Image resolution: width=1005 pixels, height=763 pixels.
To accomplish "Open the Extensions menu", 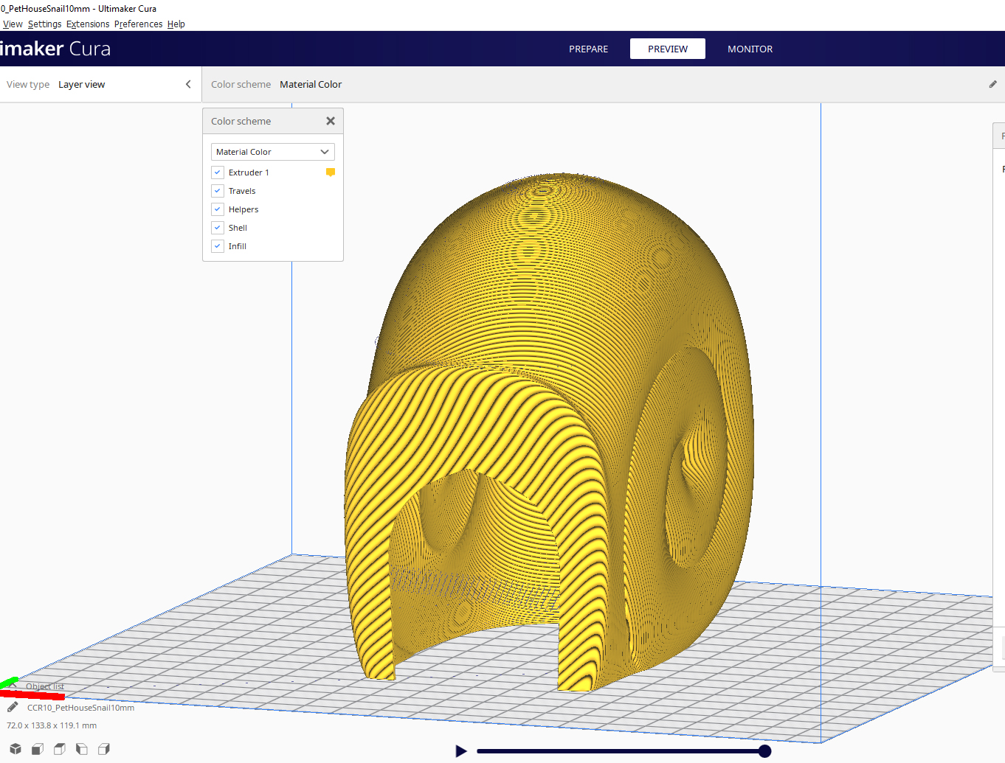I will click(x=87, y=24).
